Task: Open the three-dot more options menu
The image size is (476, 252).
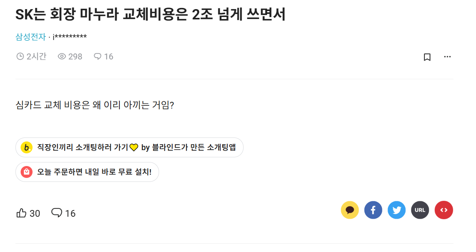Action: pos(447,57)
